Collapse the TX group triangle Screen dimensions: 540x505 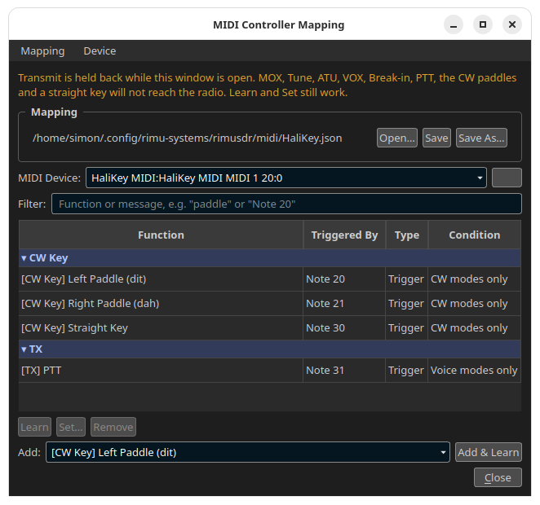[x=24, y=349]
